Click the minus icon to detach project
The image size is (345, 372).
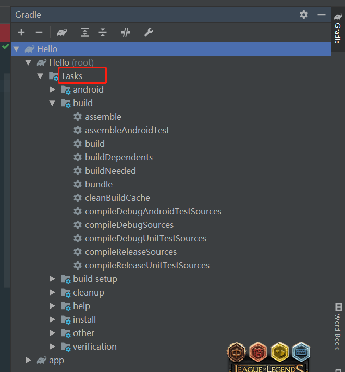pyautogui.click(x=39, y=32)
